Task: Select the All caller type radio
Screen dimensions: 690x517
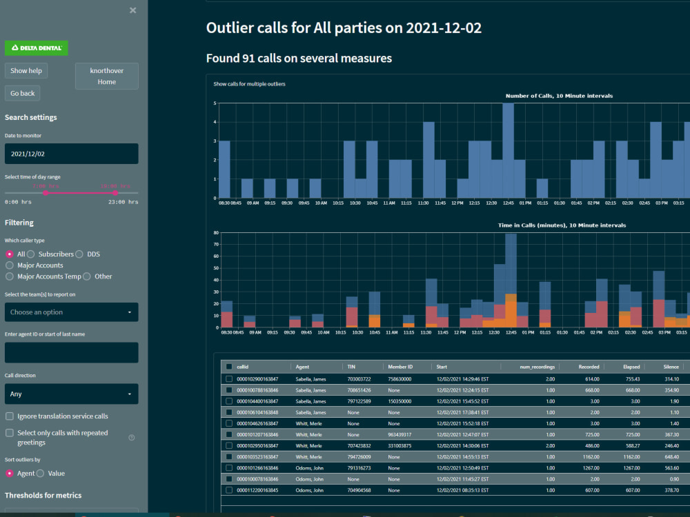Action: click(9, 254)
